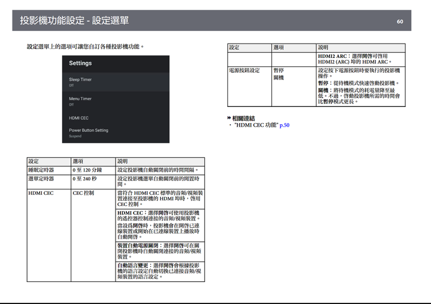Click the 關機 option in the right table

[278, 78]
